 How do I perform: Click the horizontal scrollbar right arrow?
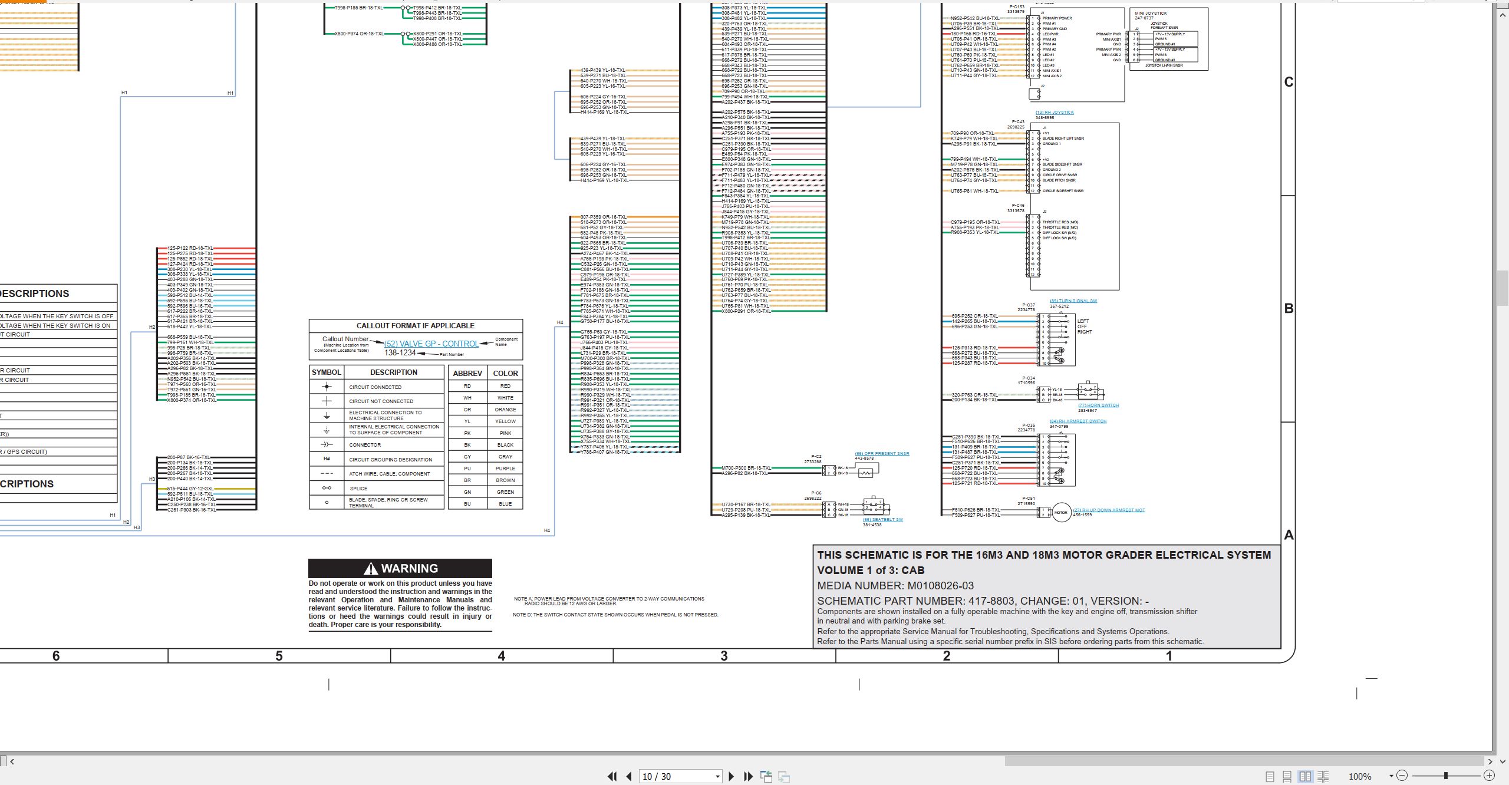(x=1490, y=761)
